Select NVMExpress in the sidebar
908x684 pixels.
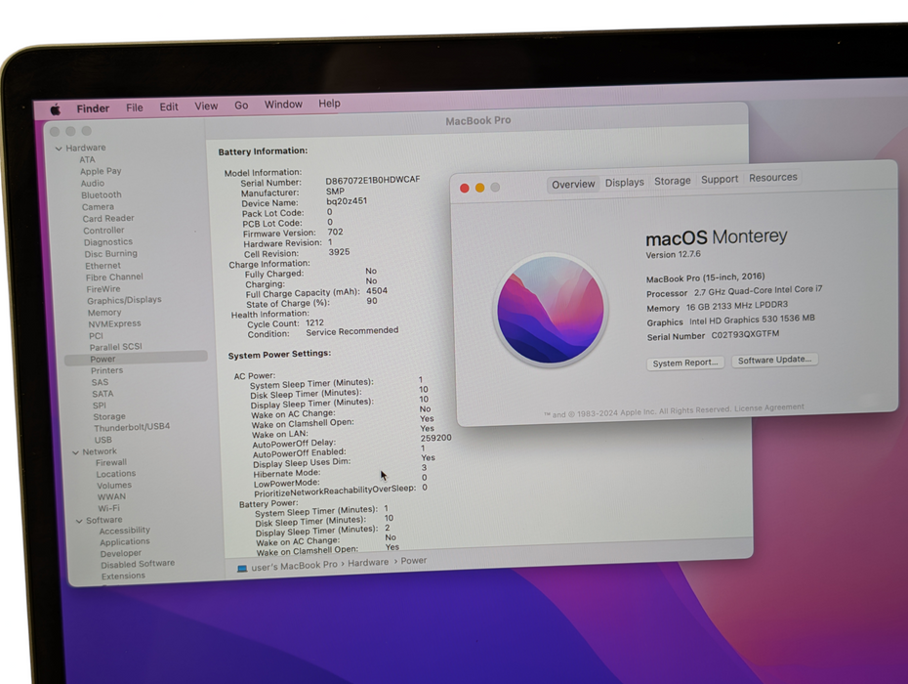(114, 324)
